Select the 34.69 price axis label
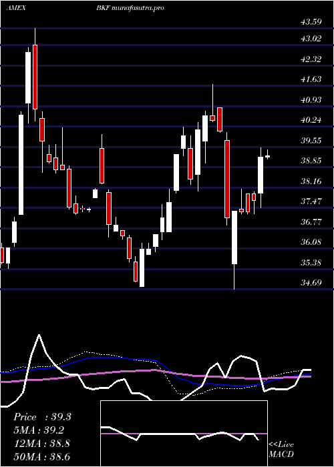The image size is (334, 467). click(x=311, y=282)
